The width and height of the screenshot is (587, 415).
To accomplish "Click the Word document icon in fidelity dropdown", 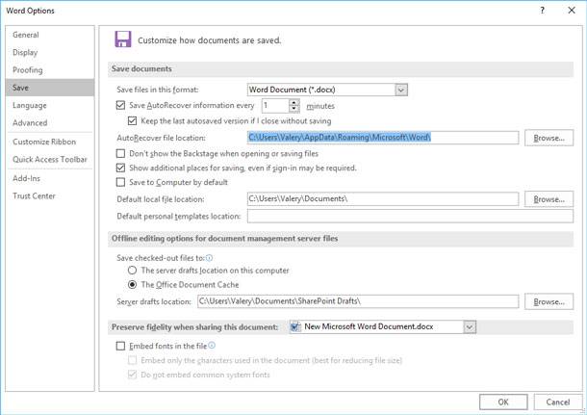I will (x=295, y=326).
